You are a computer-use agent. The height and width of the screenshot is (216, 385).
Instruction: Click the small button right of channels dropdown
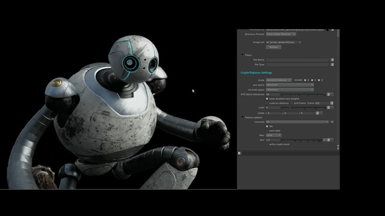tap(332, 122)
